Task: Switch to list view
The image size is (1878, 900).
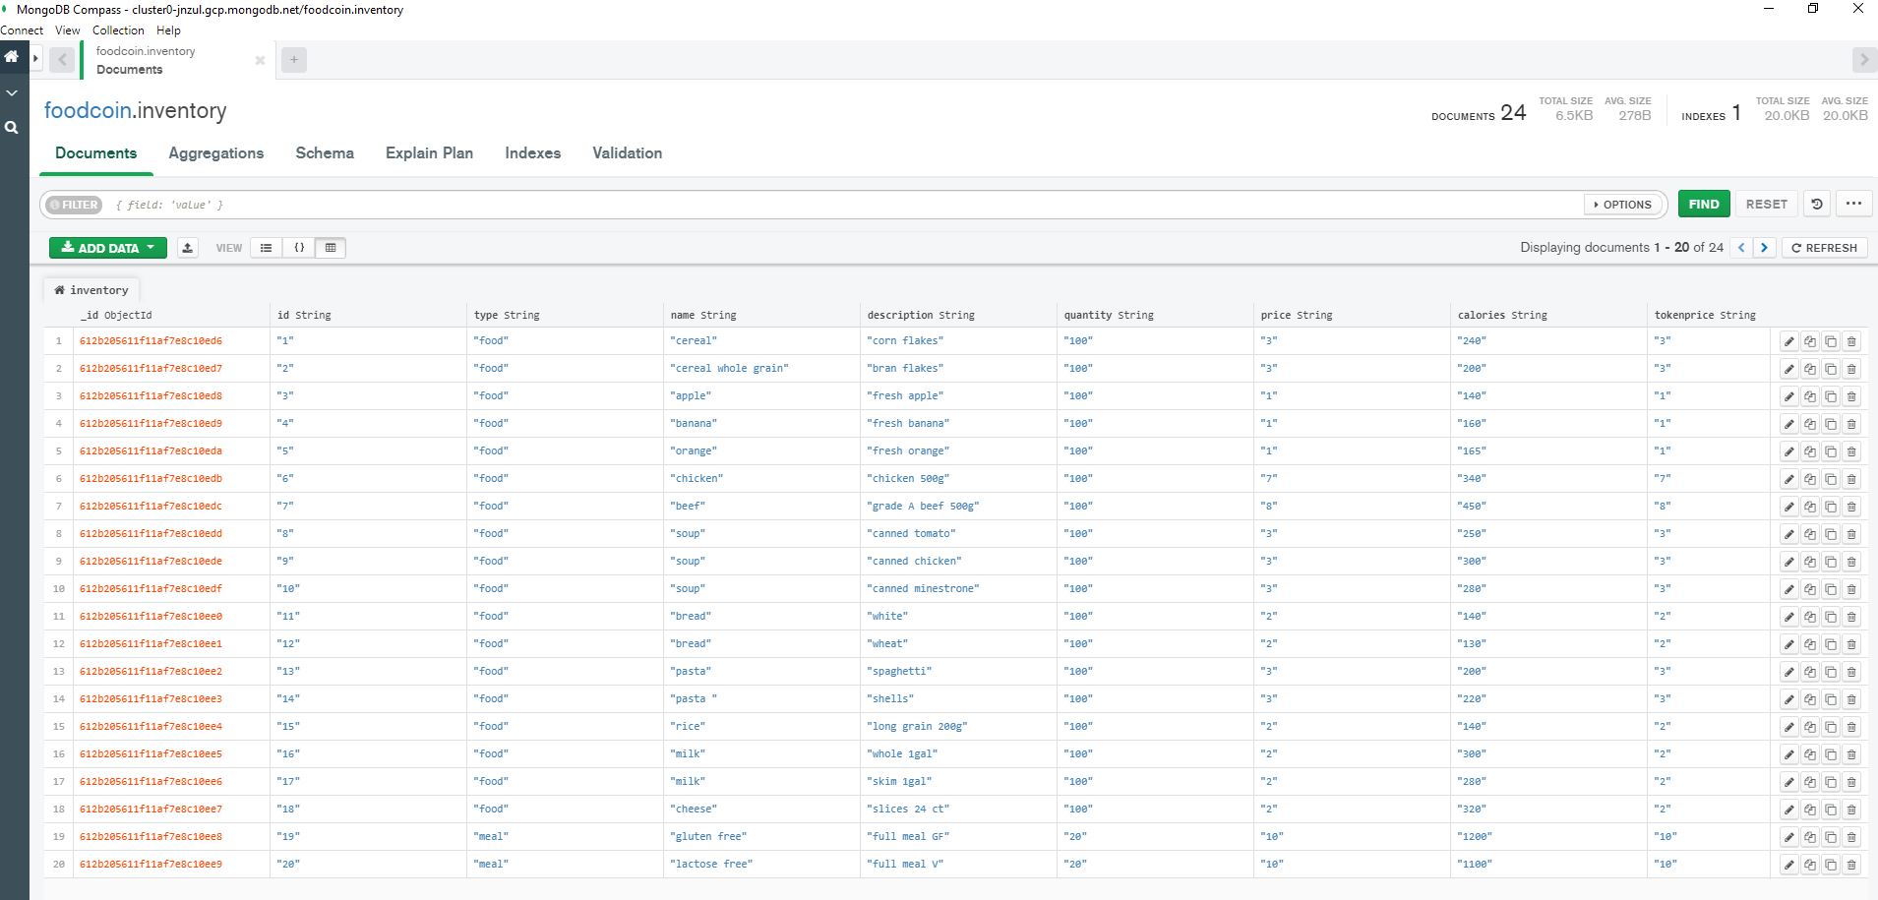Action: coord(266,248)
